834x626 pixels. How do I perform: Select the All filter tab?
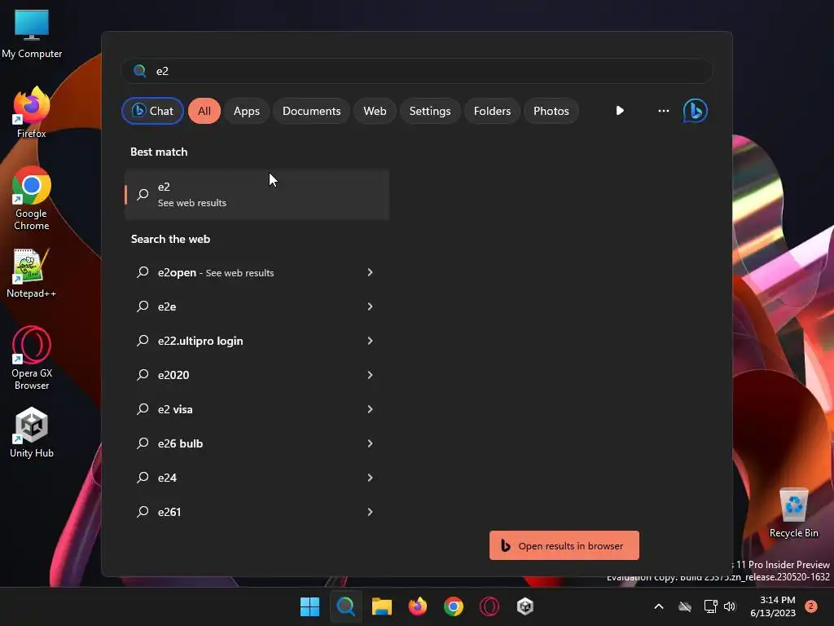click(x=204, y=111)
